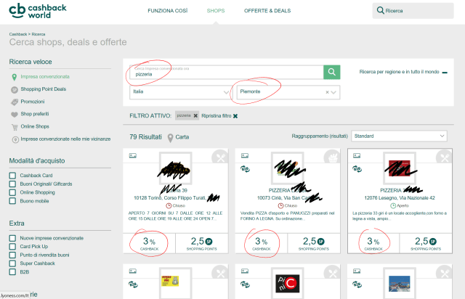This screenshot has height=299, width=465.
Task: Click the pizzeria search input field
Action: tap(225, 73)
